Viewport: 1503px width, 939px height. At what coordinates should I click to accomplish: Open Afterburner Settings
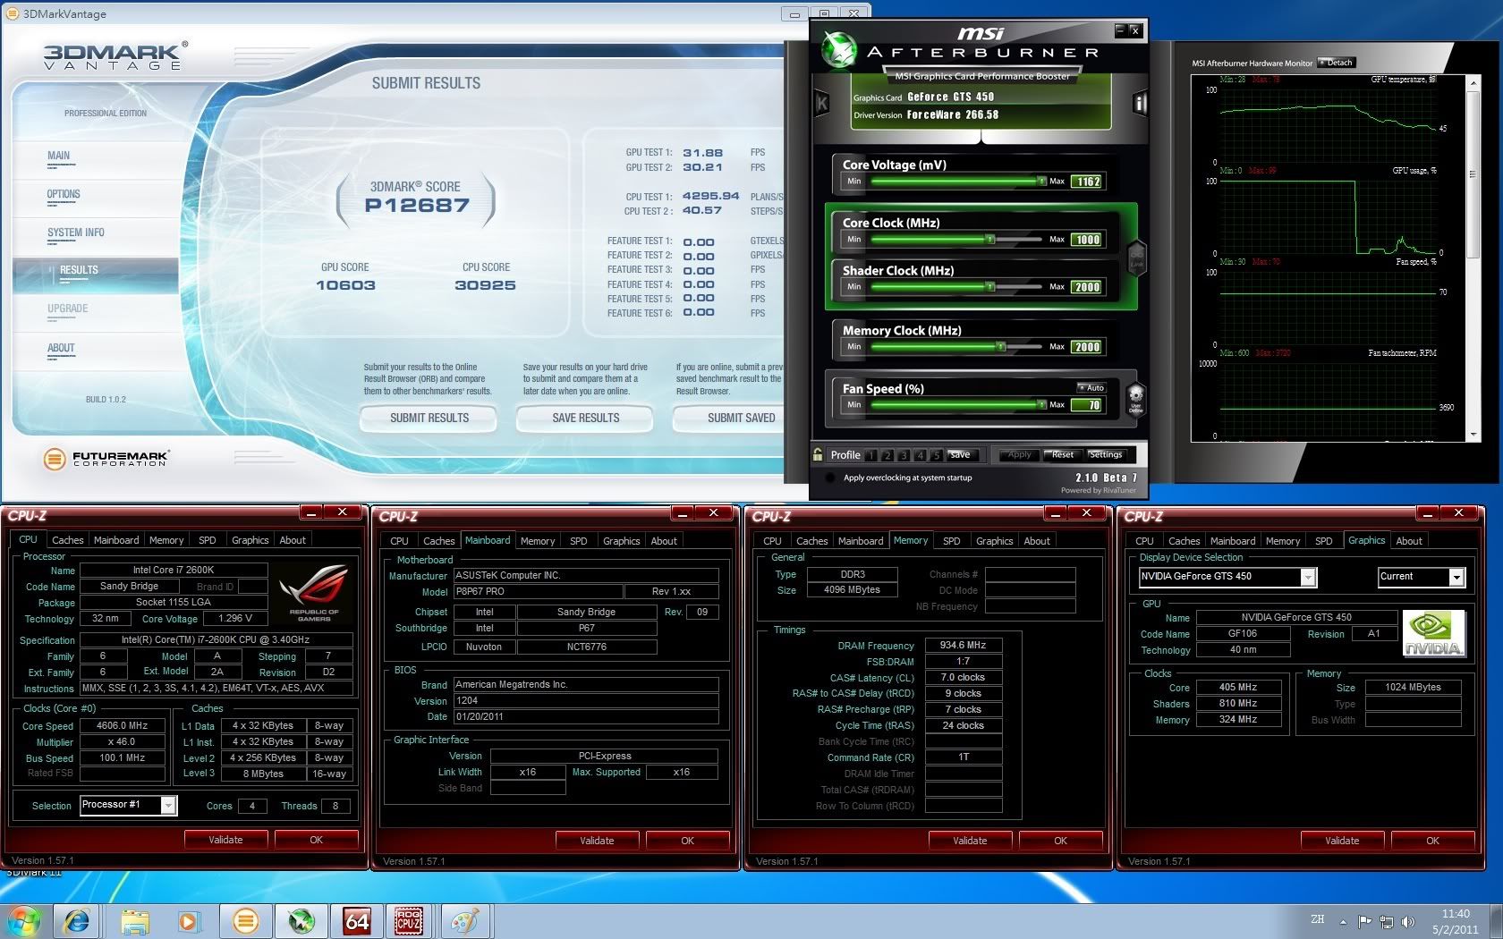[1106, 454]
